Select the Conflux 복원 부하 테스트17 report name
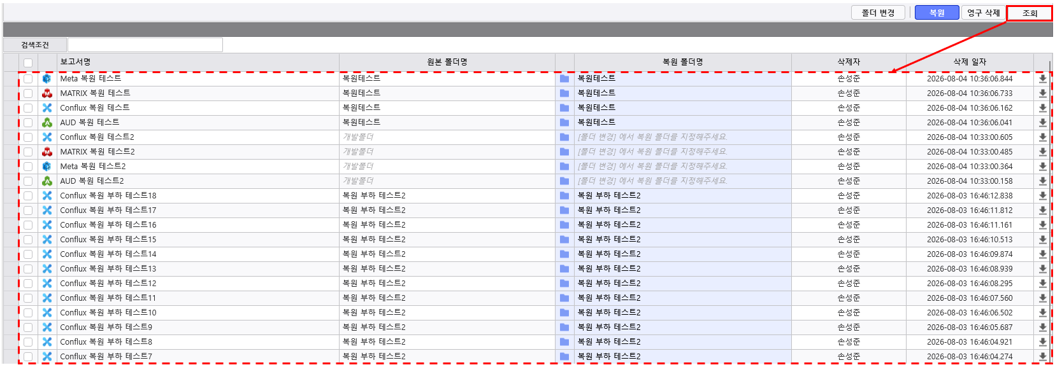Image resolution: width=1055 pixels, height=365 pixels. pyautogui.click(x=108, y=210)
